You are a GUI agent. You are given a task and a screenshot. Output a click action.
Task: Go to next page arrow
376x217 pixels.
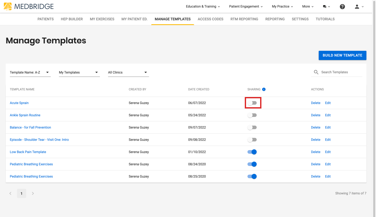tap(33, 194)
